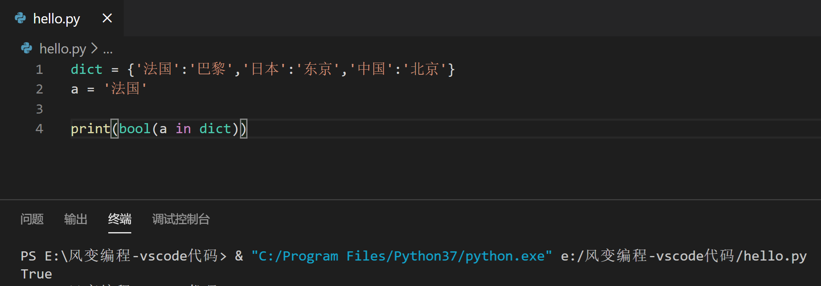Open the hello.py editor tab

pos(62,18)
